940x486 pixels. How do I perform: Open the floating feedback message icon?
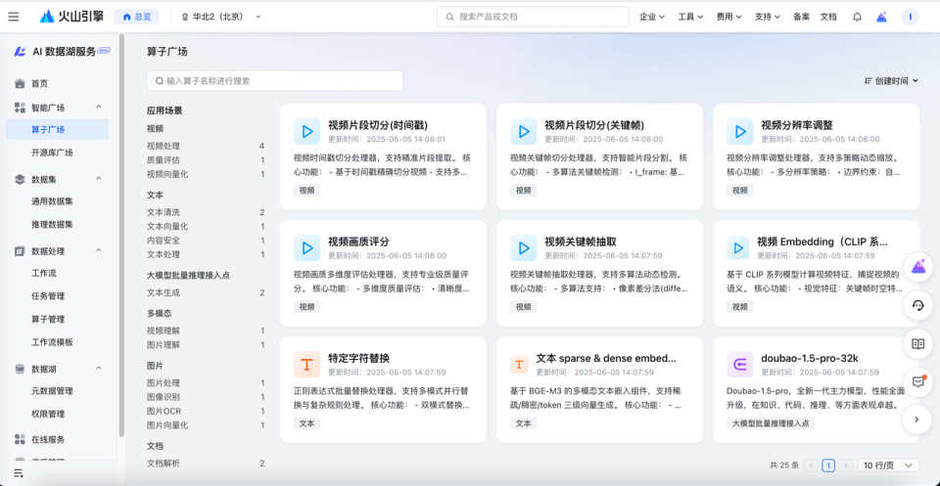click(918, 381)
